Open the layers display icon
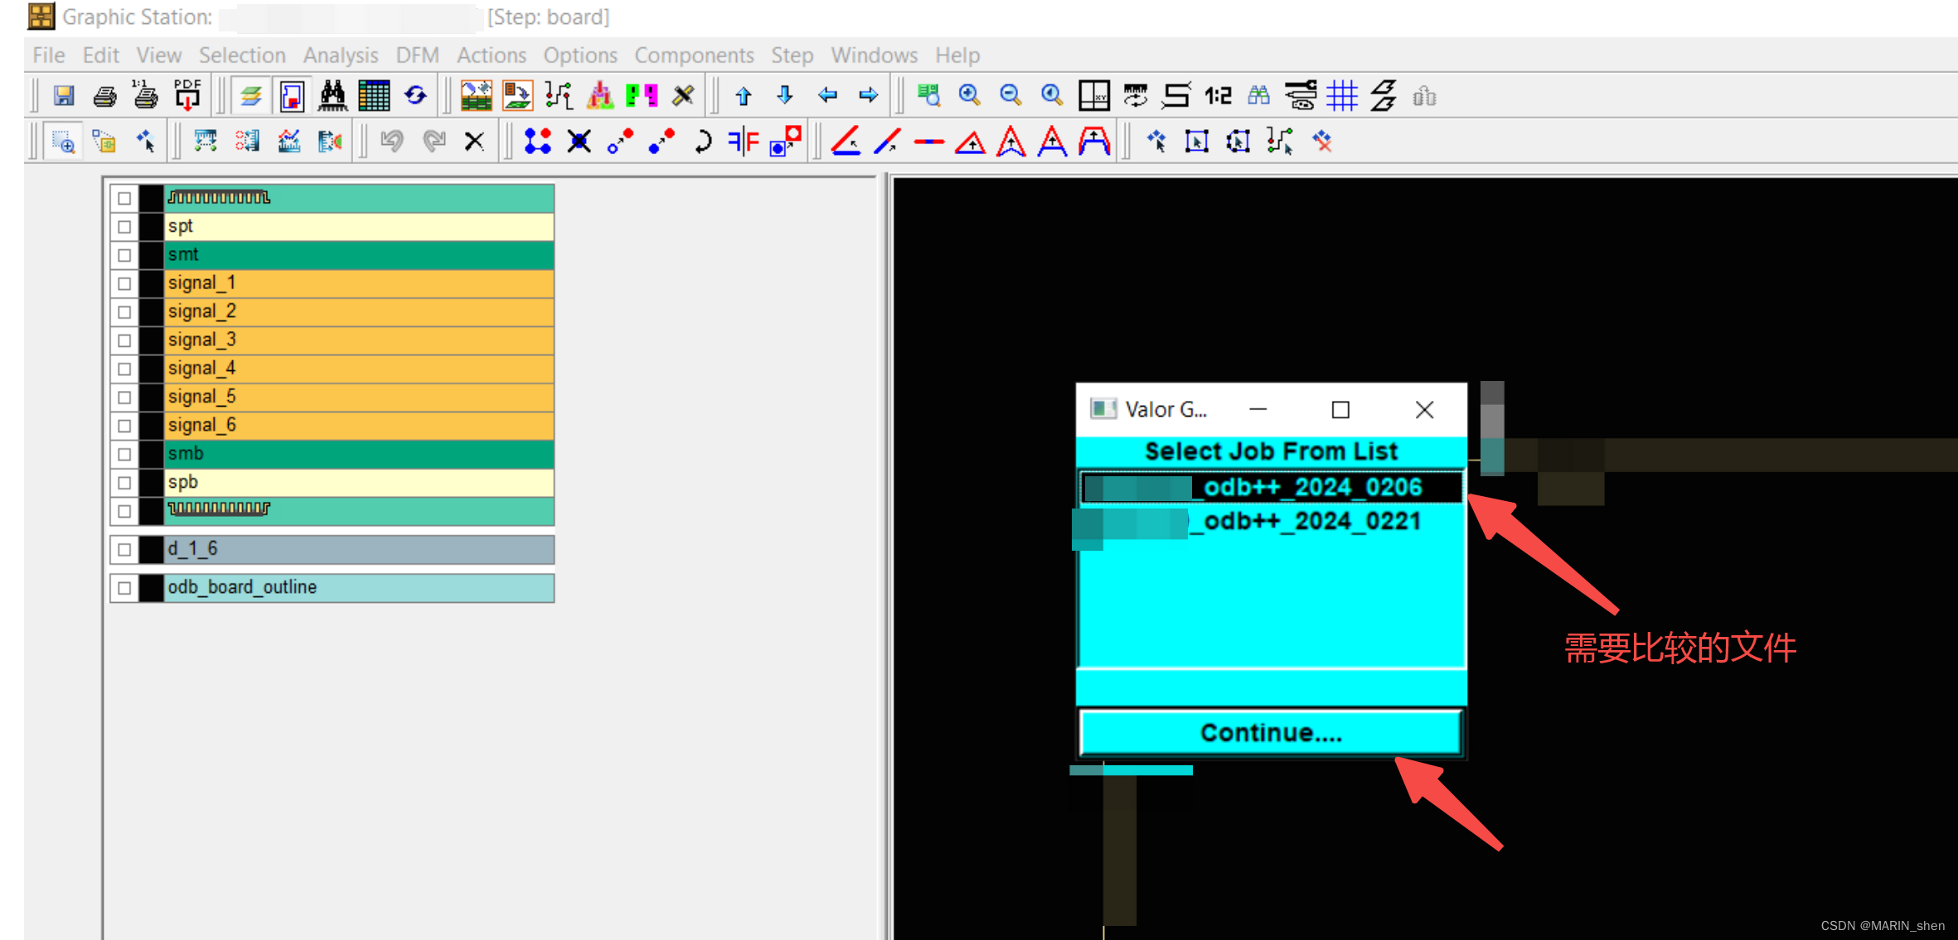Viewport: 1958px width, 940px height. (250, 95)
